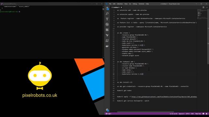The image size is (209, 117).
Task: Open the View menu
Action: pyautogui.click(x=126, y=4)
